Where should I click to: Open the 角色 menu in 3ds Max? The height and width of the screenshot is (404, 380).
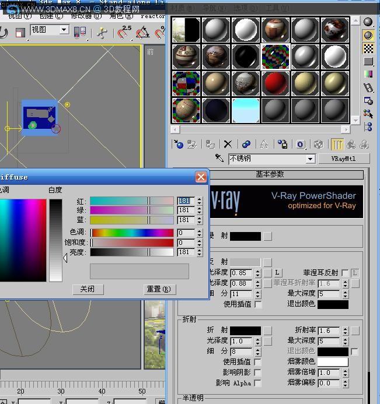tap(121, 16)
